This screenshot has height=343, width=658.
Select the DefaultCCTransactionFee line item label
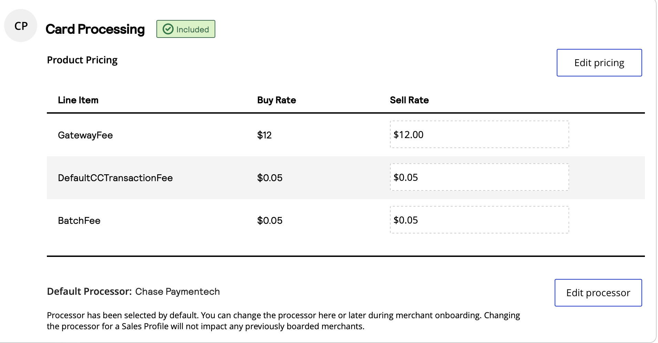115,178
